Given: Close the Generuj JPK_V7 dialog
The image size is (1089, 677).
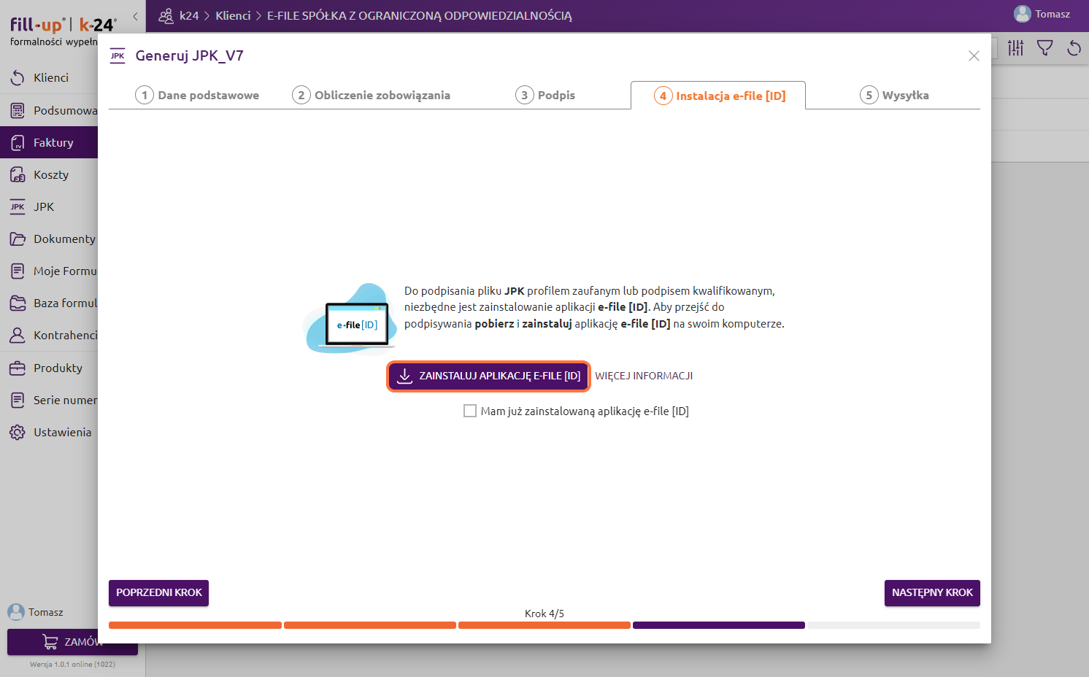Looking at the screenshot, I should point(974,56).
